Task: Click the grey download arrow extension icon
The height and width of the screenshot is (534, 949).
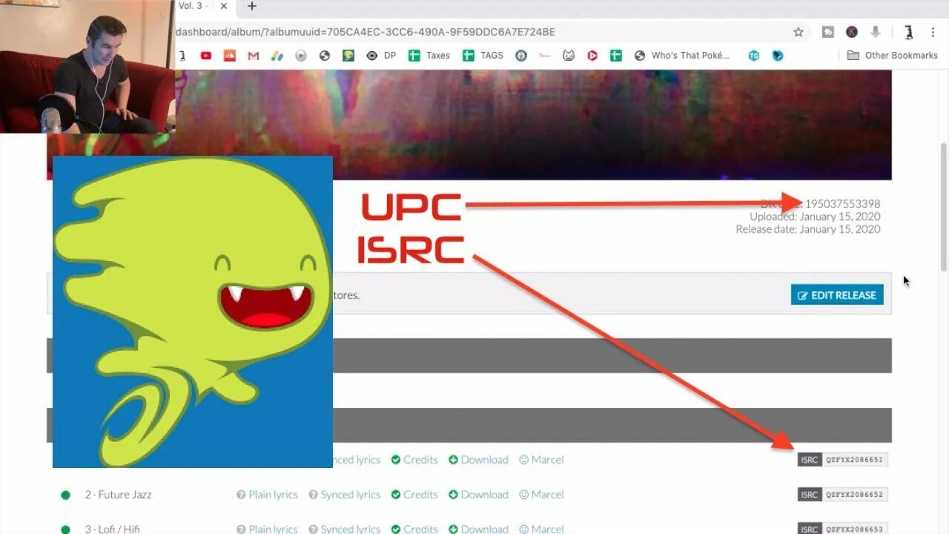Action: pyautogui.click(x=876, y=32)
